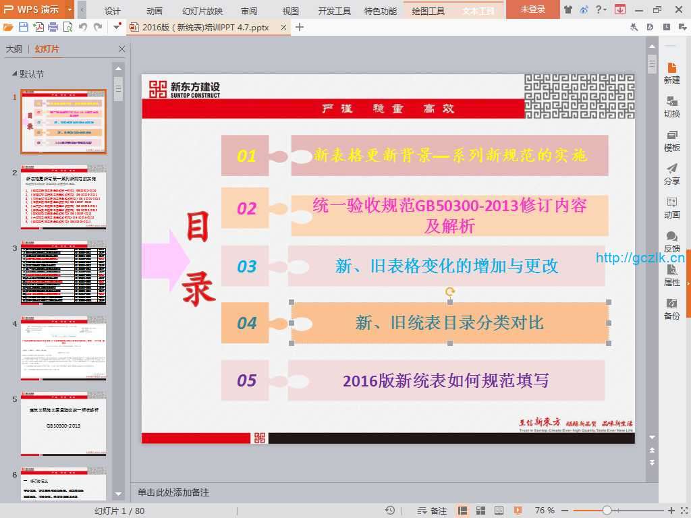Open the 新建 tool in right sidebar

click(671, 73)
